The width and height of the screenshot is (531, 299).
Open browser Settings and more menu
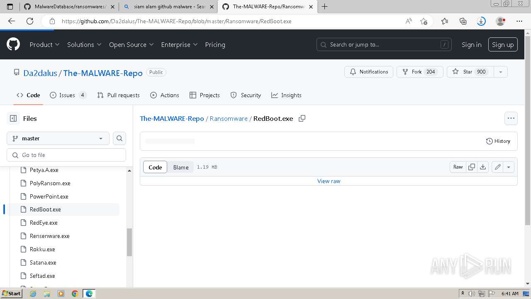[x=519, y=21]
